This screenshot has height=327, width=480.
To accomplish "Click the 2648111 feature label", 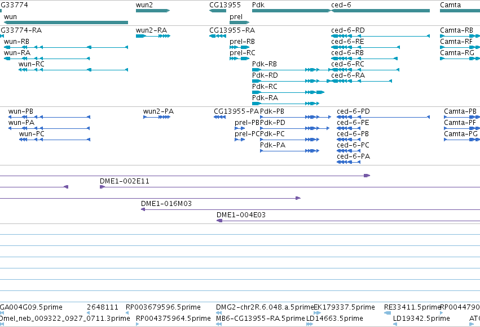I will click(103, 307).
